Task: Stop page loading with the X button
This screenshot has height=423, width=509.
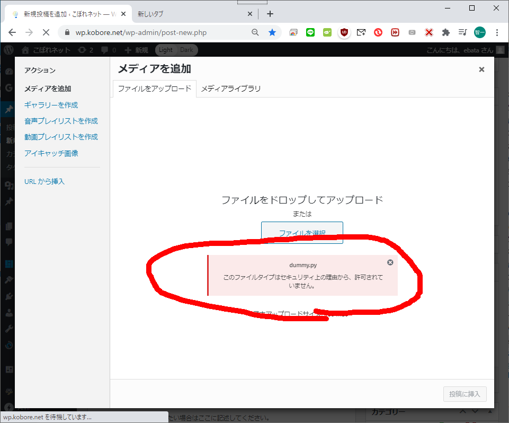Action: click(46, 32)
